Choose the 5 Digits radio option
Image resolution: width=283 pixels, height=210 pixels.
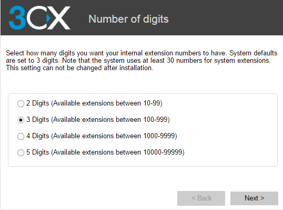point(21,152)
